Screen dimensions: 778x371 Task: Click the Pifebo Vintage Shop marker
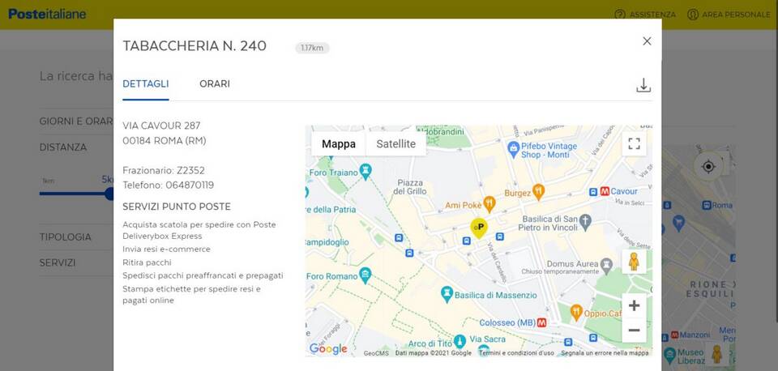tap(514, 147)
